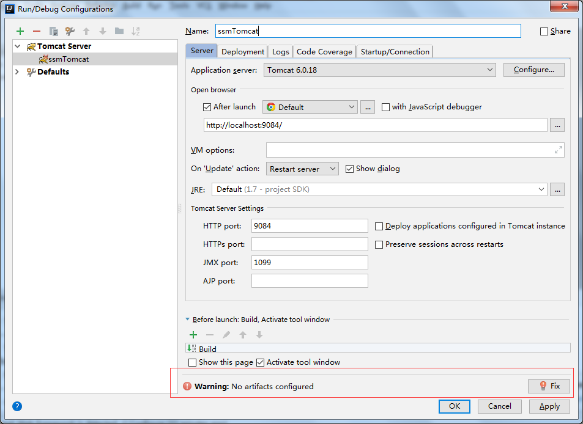Close the Run/Debug Configurations dialog
Screen dimensions: 583x424
(x=564, y=6)
